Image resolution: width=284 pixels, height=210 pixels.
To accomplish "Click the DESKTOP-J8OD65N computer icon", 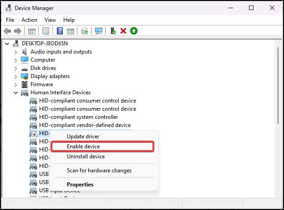I will click(x=16, y=44).
